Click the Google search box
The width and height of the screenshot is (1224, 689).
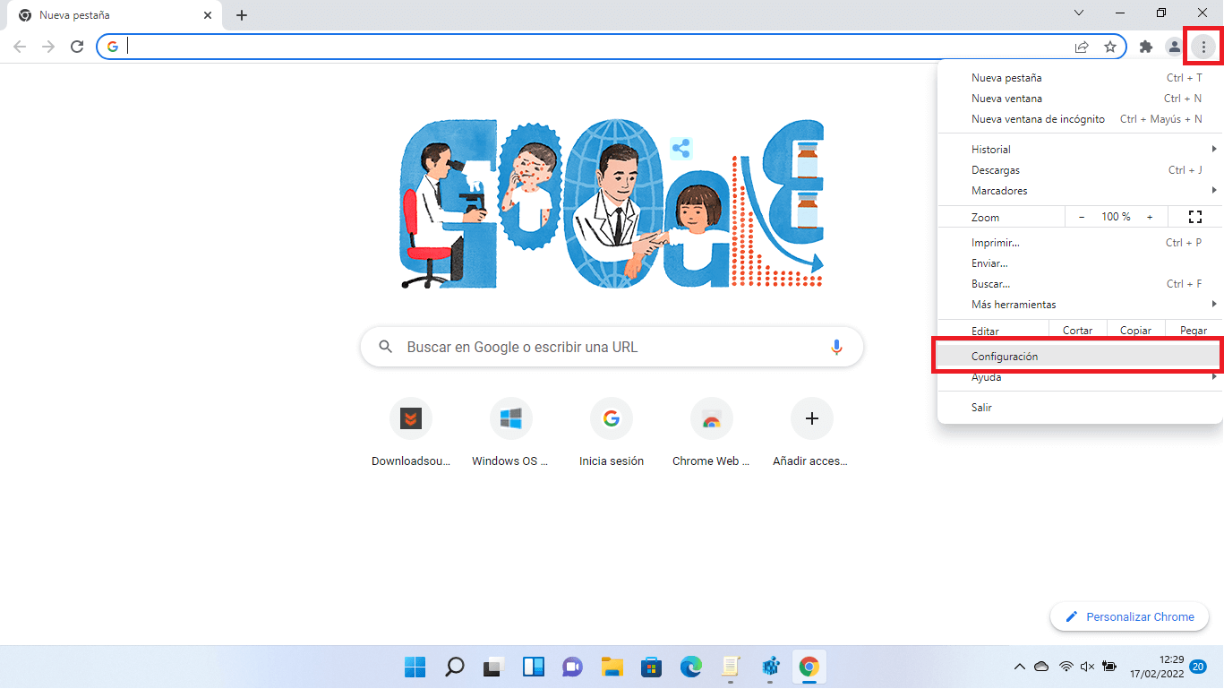click(x=612, y=347)
